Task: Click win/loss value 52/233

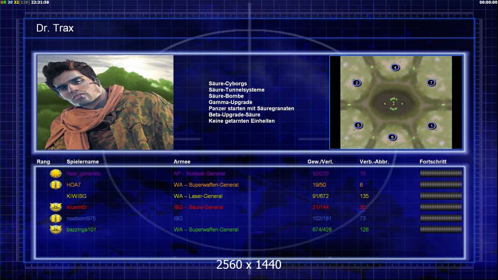Action: tap(320, 174)
